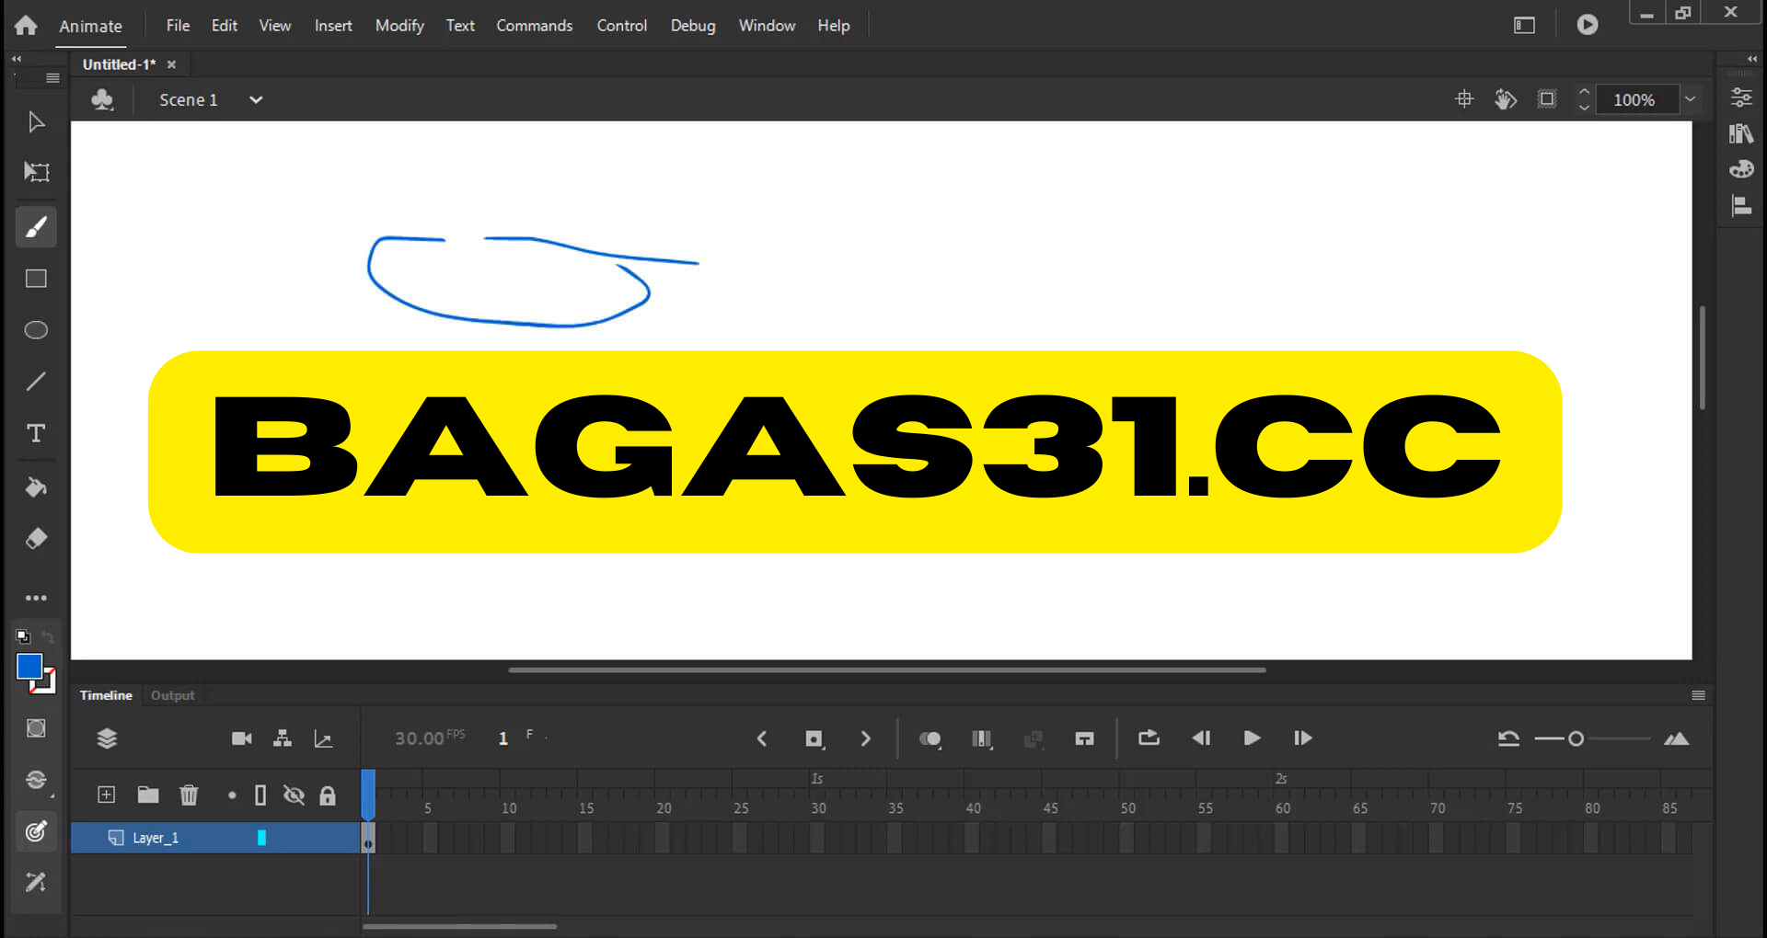Adjust the timeline zoom slider handle
The width and height of the screenshot is (1767, 938).
pos(1576,738)
